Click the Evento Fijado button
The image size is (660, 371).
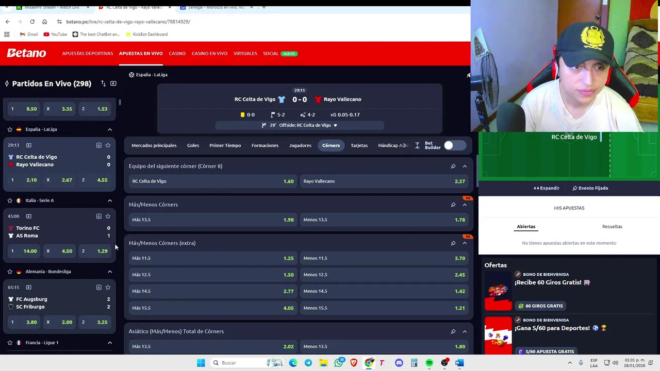[x=590, y=188]
